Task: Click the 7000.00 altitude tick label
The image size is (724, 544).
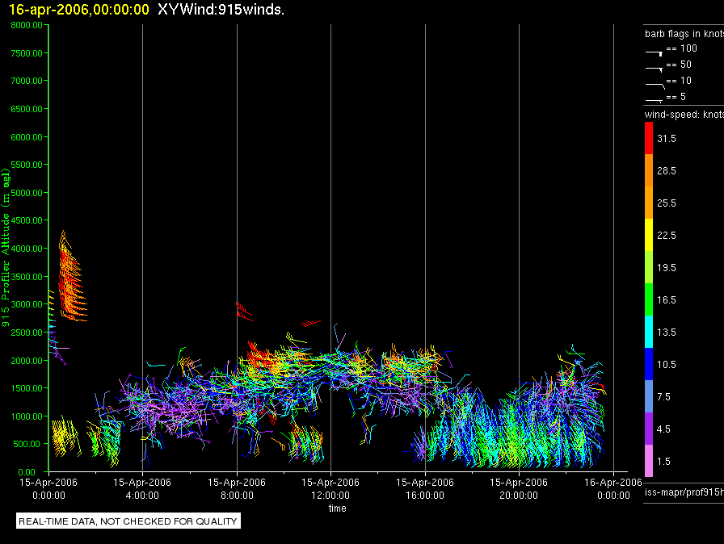Action: [27, 81]
